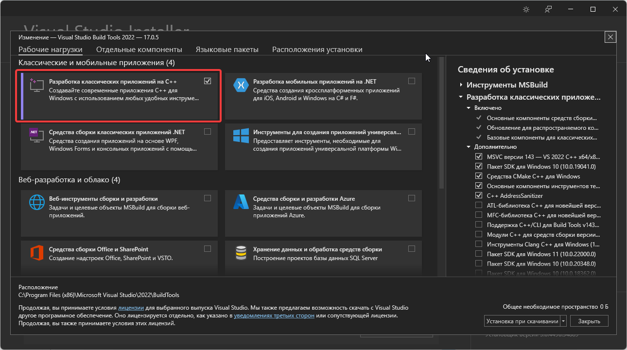The height and width of the screenshot is (350, 627).
Task: Click Веб-разработка и облако heading
Action: (x=69, y=180)
